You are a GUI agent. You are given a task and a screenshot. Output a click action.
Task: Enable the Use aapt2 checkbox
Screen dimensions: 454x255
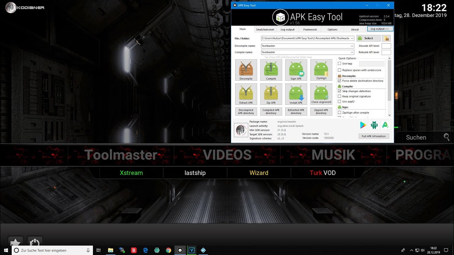339,102
